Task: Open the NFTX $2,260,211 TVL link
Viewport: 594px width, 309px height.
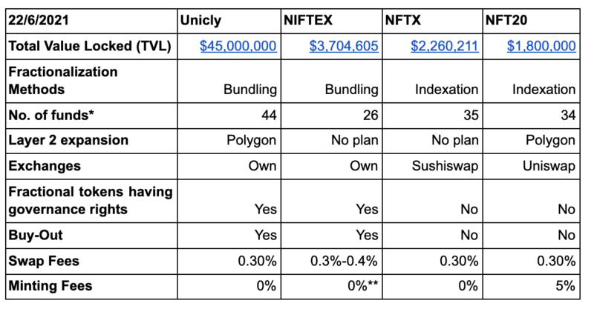Action: point(444,46)
